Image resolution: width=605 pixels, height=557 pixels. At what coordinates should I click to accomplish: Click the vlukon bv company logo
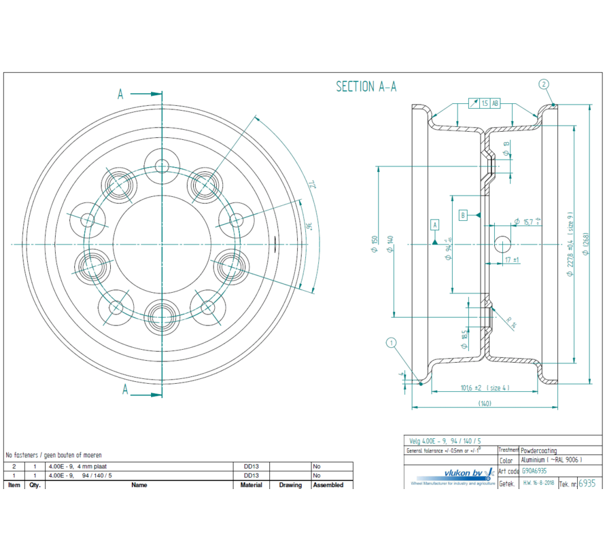(462, 473)
